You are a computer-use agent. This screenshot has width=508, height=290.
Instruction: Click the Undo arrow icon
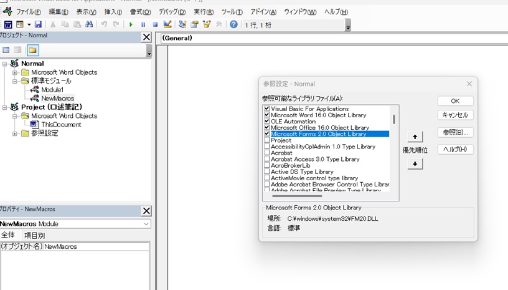(x=104, y=24)
